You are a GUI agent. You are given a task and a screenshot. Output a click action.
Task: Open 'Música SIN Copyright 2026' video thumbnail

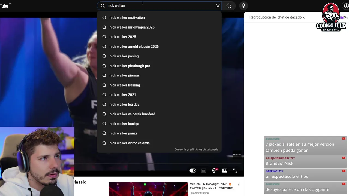(x=148, y=189)
